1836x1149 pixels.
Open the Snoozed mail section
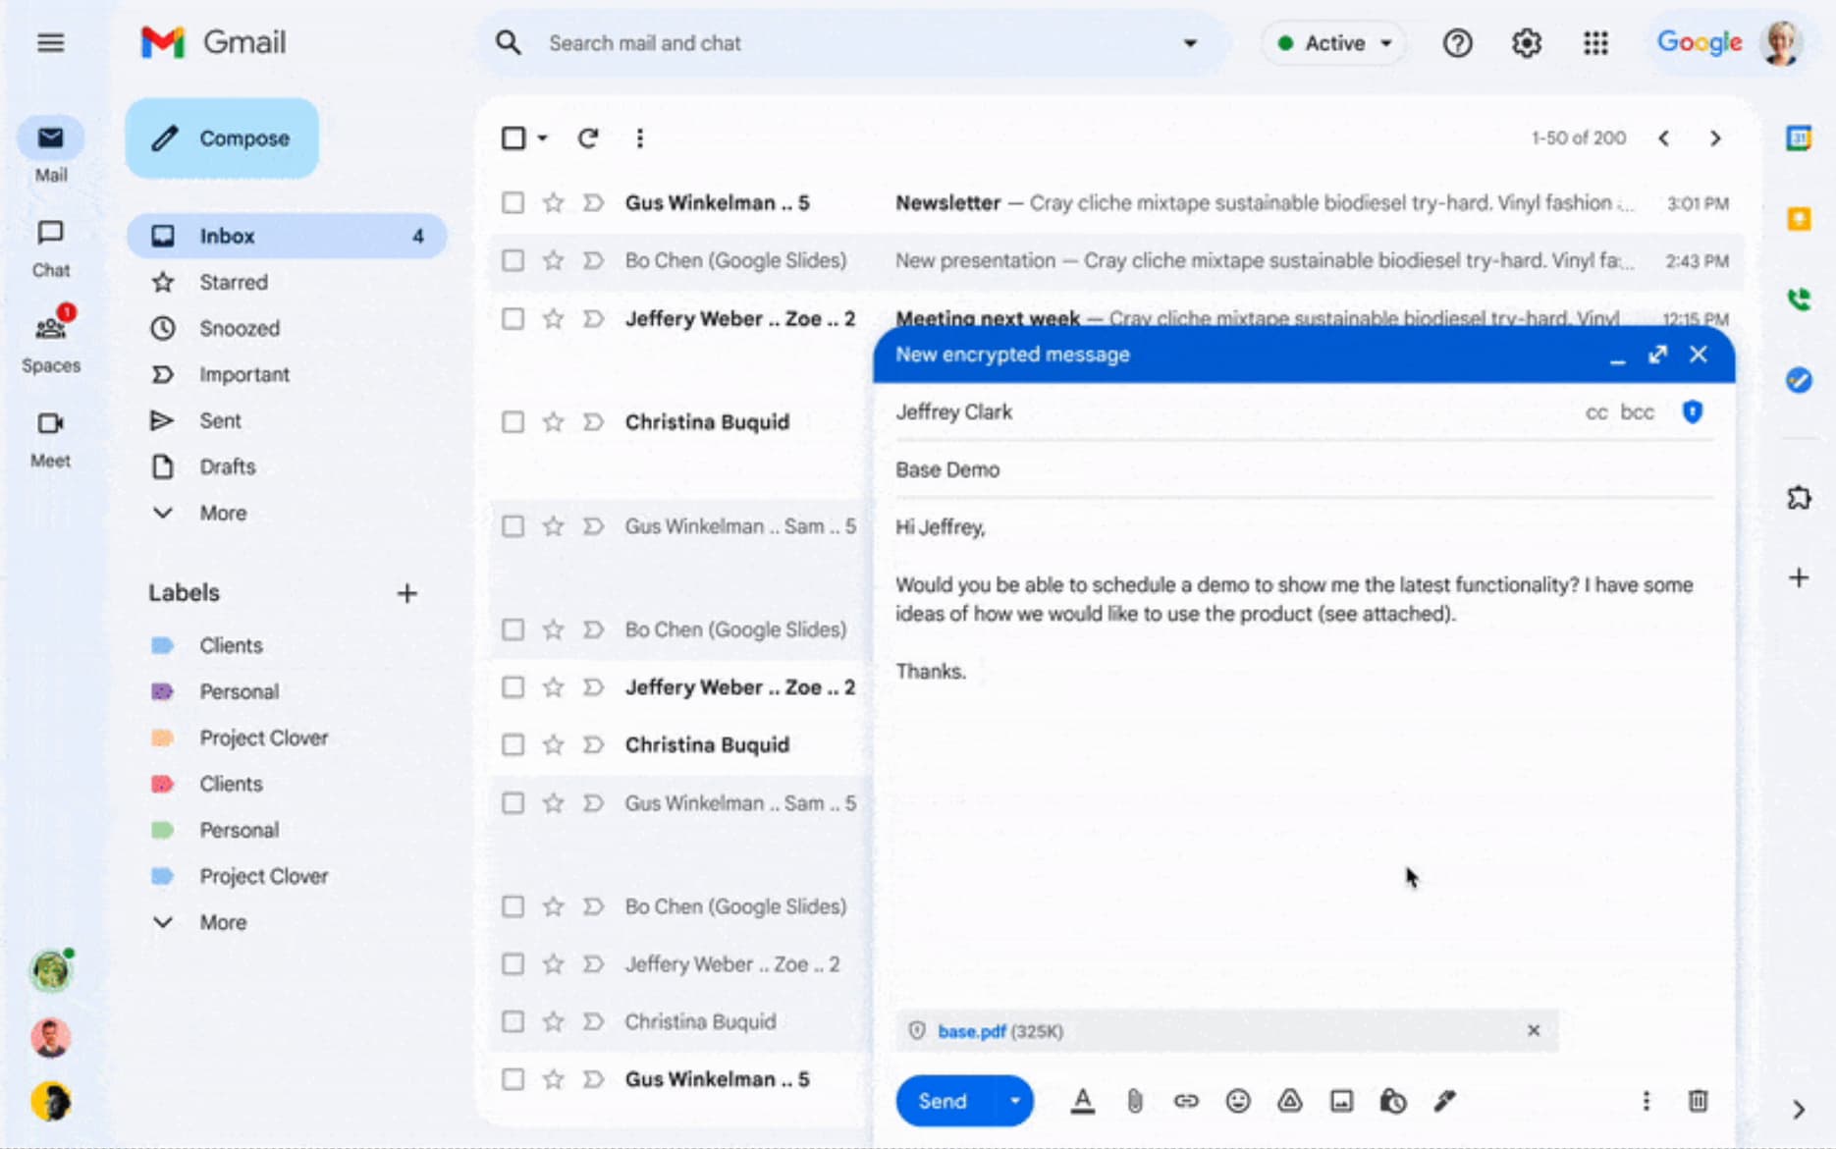click(x=239, y=328)
